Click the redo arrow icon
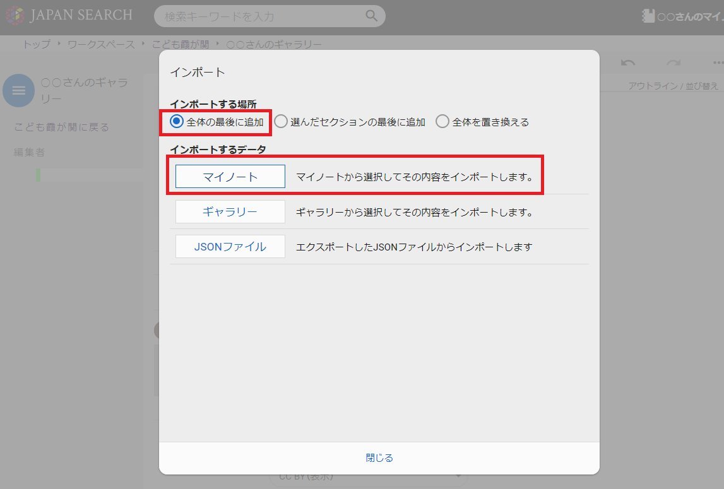724x489 pixels. pos(674,63)
